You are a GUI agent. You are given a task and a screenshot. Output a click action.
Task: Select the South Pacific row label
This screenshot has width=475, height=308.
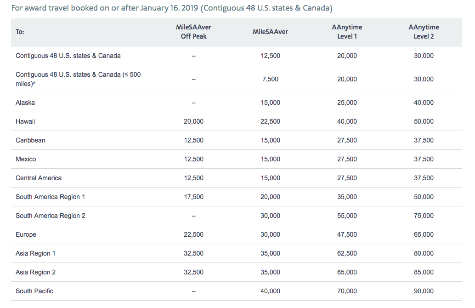(34, 291)
